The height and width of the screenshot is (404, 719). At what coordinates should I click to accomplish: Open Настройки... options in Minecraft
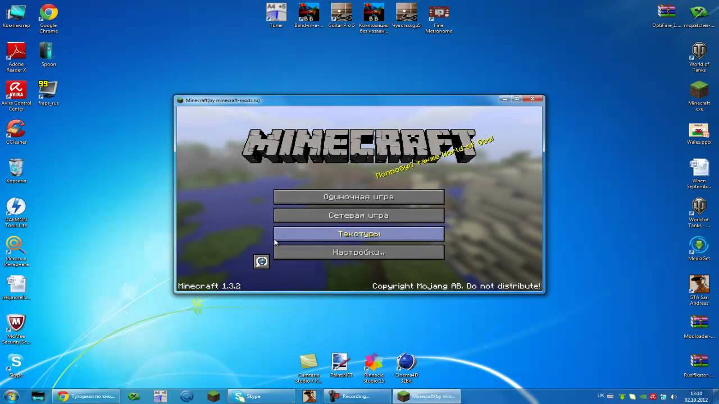[x=359, y=252]
